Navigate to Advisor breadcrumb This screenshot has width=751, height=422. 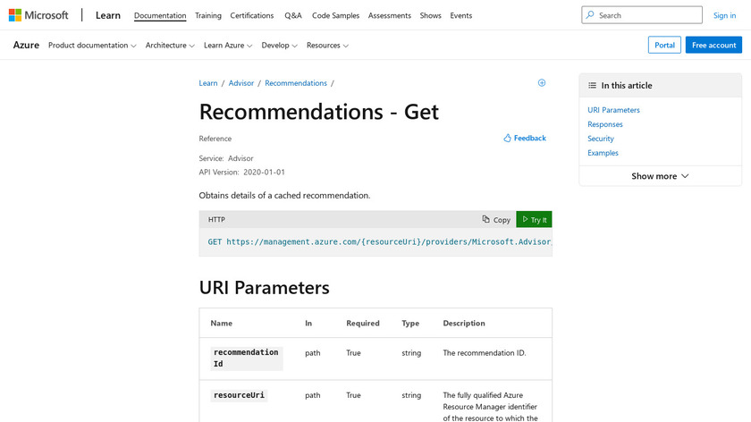pos(241,83)
